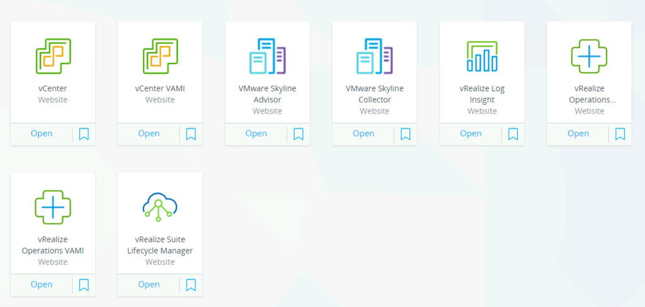Screen dimensions: 645x307
Task: Click the 'vCenter' card title text
Action: 53,88
